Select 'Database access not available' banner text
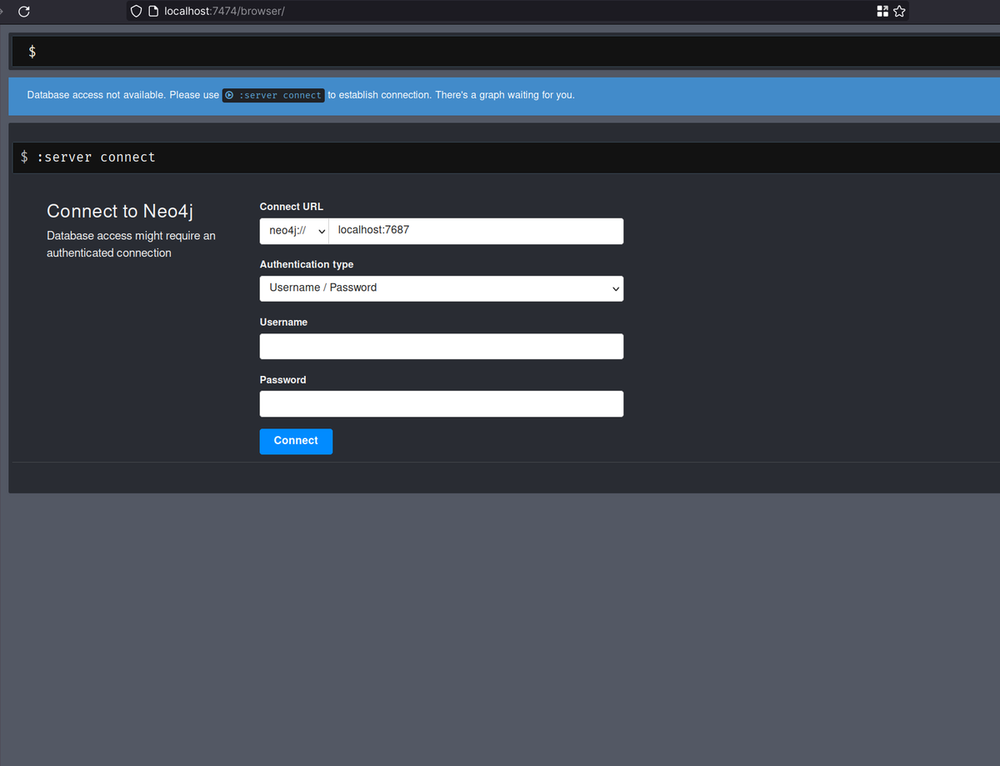 tap(96, 95)
